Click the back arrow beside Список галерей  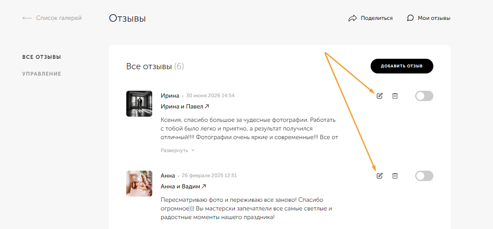pos(27,18)
